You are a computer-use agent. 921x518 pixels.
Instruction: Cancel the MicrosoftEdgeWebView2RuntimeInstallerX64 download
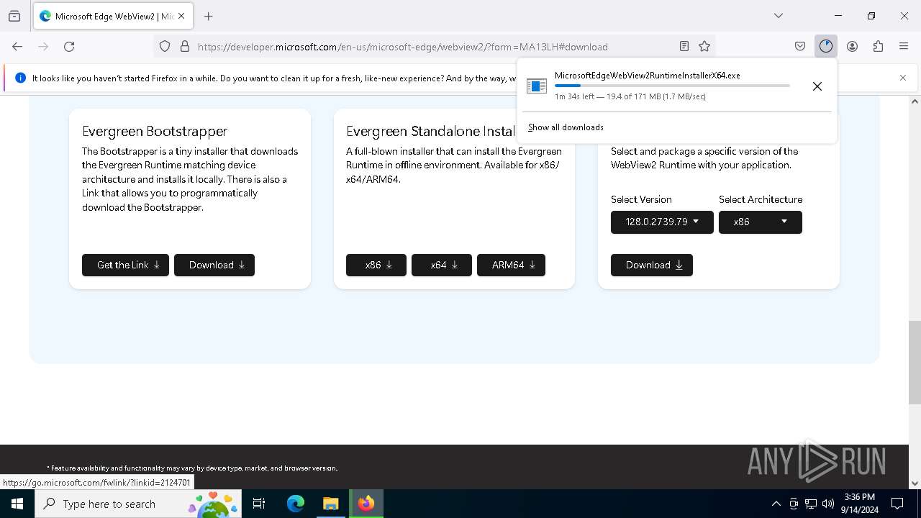click(x=817, y=86)
